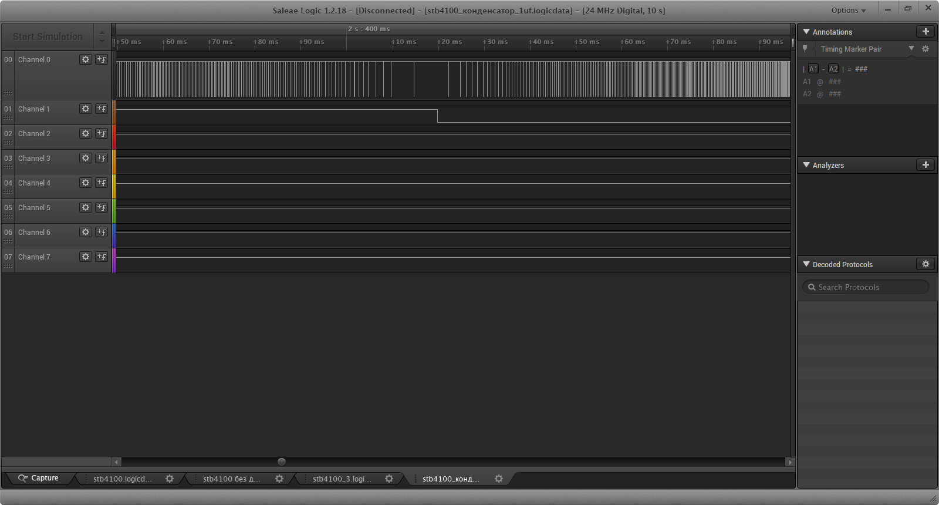Open Channel 4 settings gear
Viewport: 939px width, 505px height.
coord(86,183)
